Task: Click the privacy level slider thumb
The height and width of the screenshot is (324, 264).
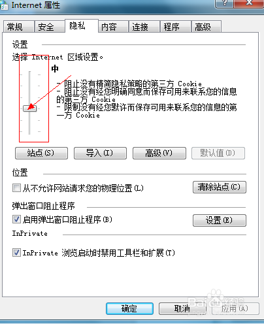Action: (29, 108)
